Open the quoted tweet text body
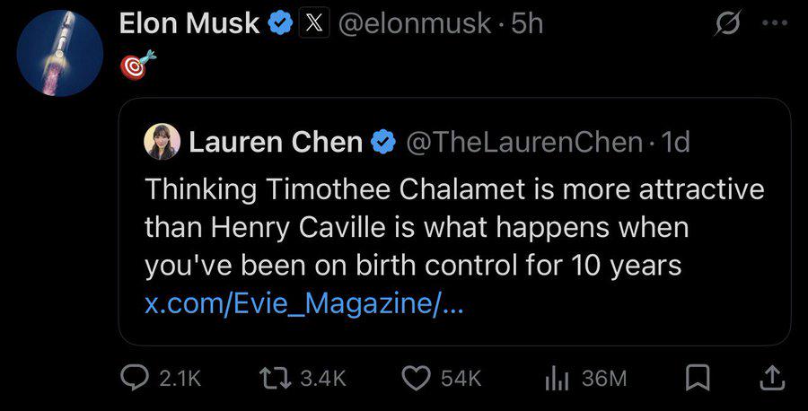 click(454, 227)
